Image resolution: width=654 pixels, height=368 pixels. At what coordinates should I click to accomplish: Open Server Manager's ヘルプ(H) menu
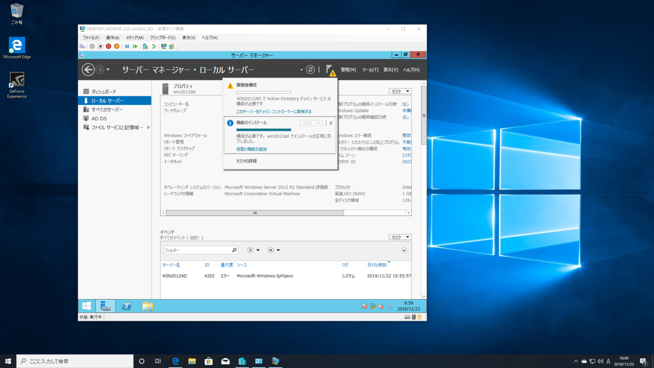click(411, 70)
